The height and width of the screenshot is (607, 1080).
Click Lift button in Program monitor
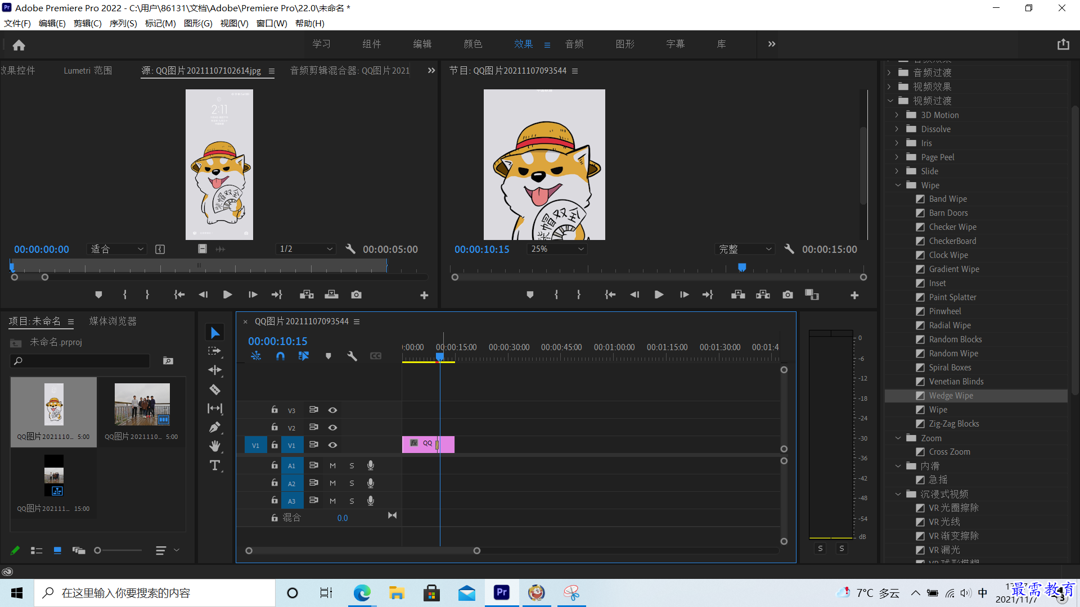point(738,295)
